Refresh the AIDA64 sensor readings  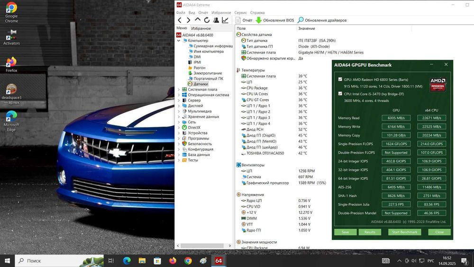tap(207, 20)
